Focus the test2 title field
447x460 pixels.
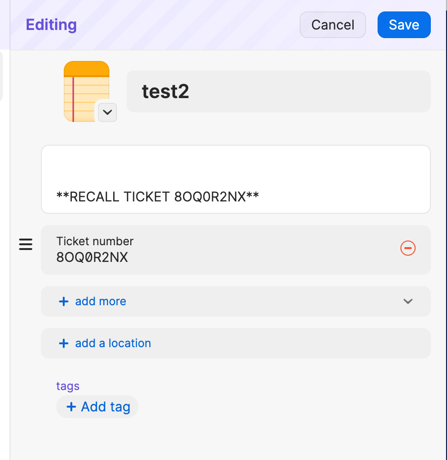click(278, 91)
